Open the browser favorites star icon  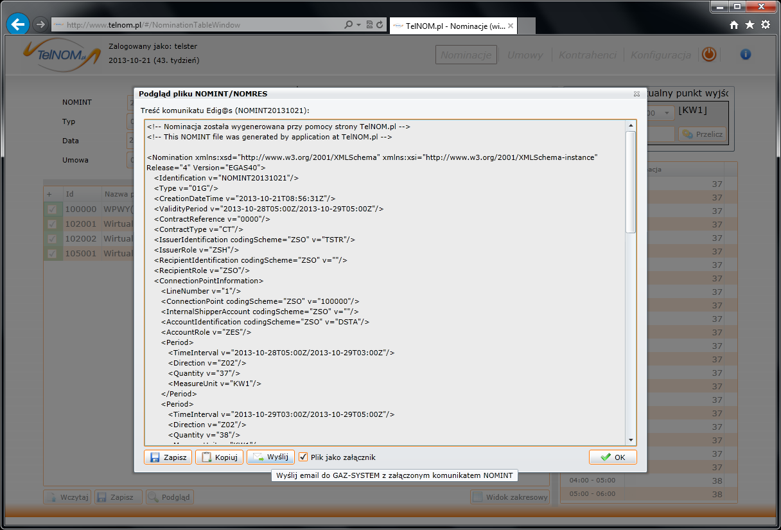pos(750,25)
